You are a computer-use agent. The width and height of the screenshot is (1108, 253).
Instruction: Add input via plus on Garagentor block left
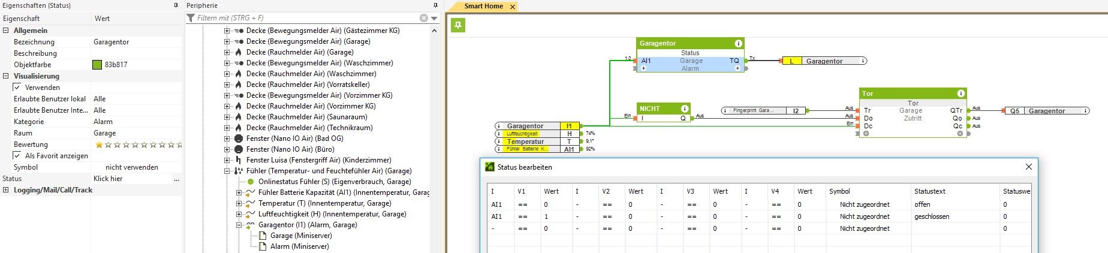643,68
